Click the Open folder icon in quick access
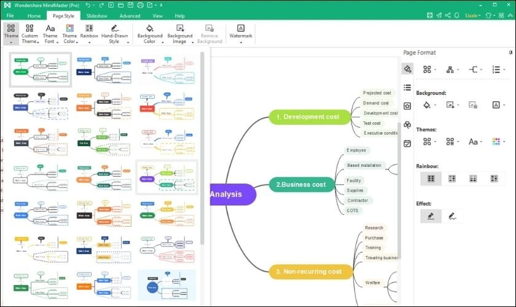Screen dimensions: 516x307 (121, 5)
